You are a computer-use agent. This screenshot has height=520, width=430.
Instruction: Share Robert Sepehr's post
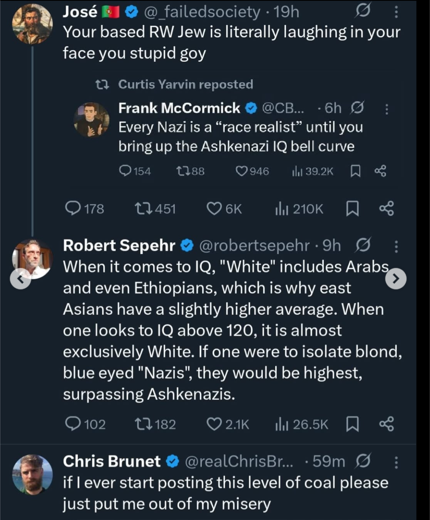pyautogui.click(x=387, y=424)
